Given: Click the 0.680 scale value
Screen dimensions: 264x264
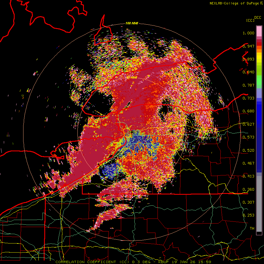Looking at the screenshot, I should 248,111.
